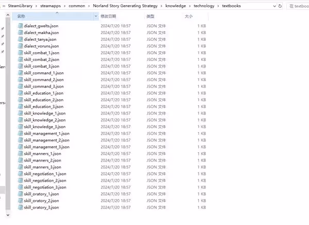The width and height of the screenshot is (309, 225).
Task: Go to SteamLibrary in breadcrumb path
Action: (20, 6)
